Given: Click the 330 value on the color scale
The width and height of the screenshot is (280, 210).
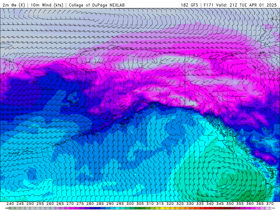Looking at the screenshot, I should pyautogui.click(x=190, y=204).
